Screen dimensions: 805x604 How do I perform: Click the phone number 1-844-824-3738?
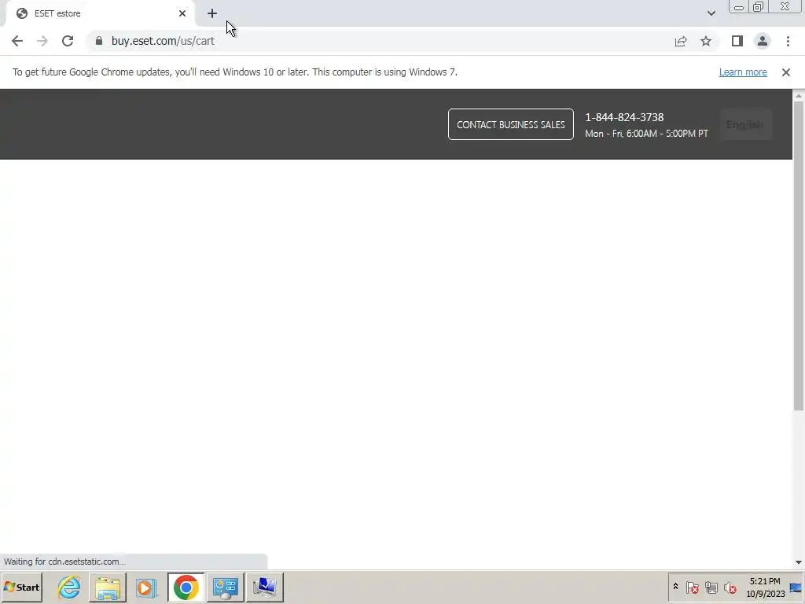point(624,117)
